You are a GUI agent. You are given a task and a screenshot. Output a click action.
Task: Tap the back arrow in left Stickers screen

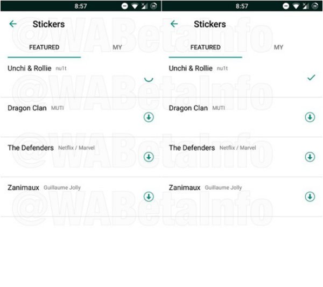click(x=13, y=24)
